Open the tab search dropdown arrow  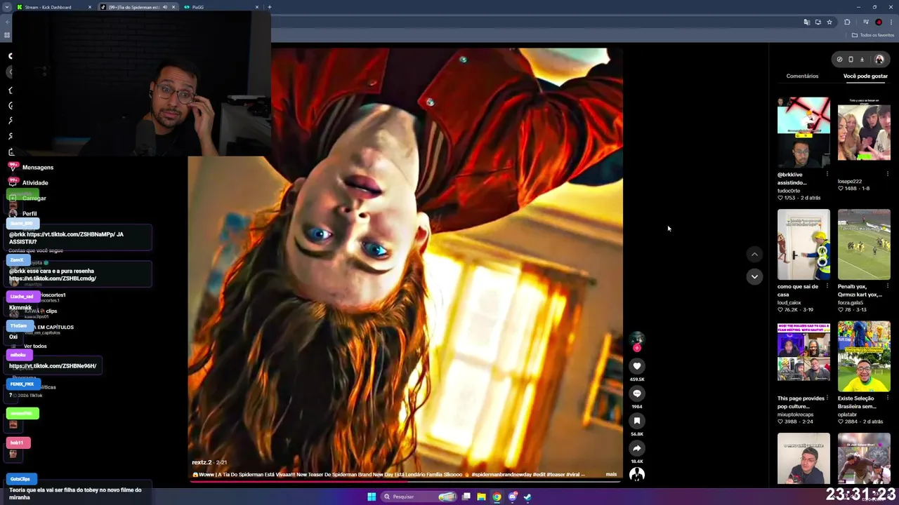[6, 7]
